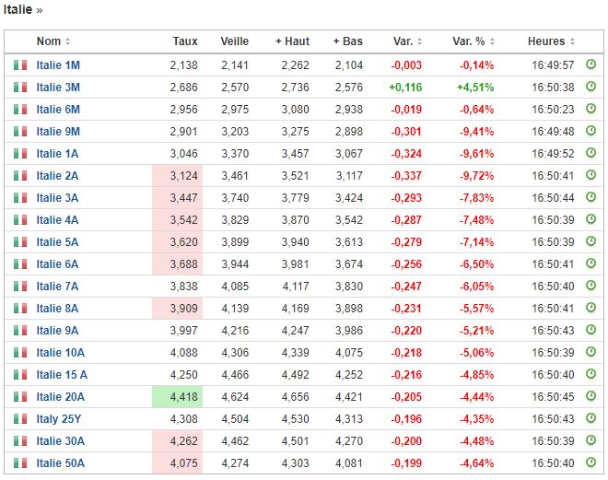608x480 pixels.
Task: Sort the table by Heures column
Action: point(552,41)
